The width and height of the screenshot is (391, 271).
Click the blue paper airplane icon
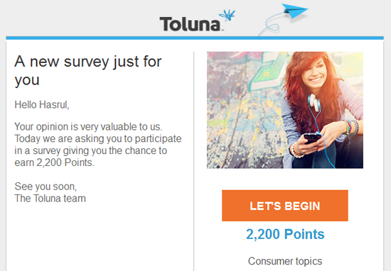point(295,11)
